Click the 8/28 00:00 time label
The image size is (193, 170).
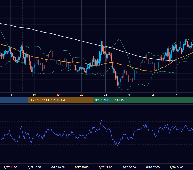coord(129,167)
